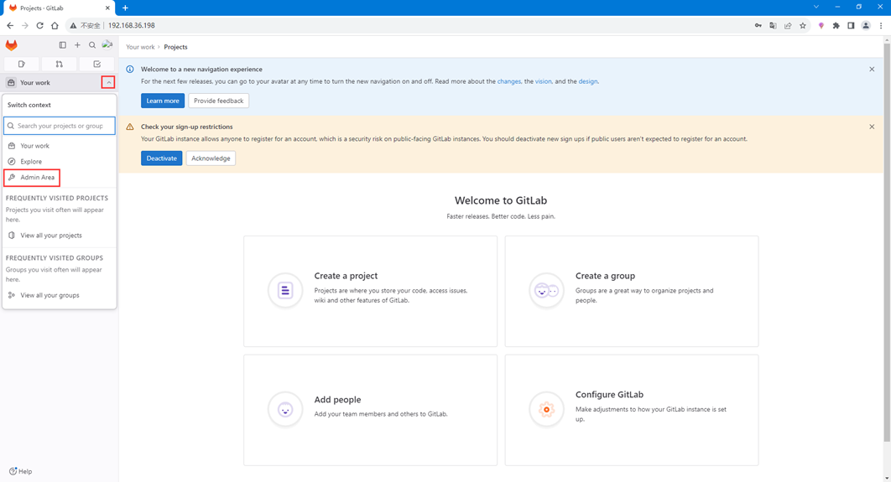Open a new browser tab
This screenshot has height=482, width=891.
coord(125,8)
